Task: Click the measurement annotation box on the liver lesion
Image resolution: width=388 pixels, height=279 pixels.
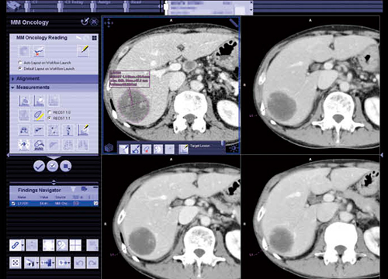Action: tap(130, 79)
